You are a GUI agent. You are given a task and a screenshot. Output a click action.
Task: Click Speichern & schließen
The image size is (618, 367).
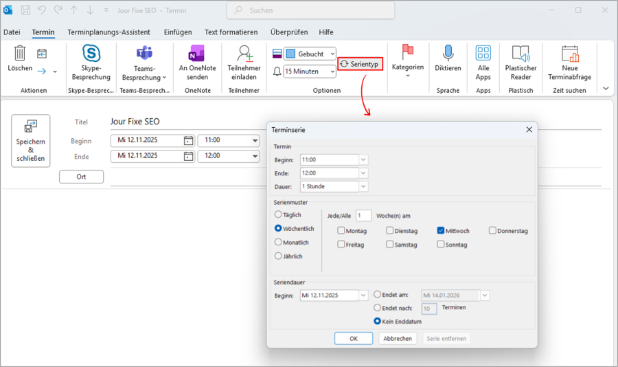point(31,141)
